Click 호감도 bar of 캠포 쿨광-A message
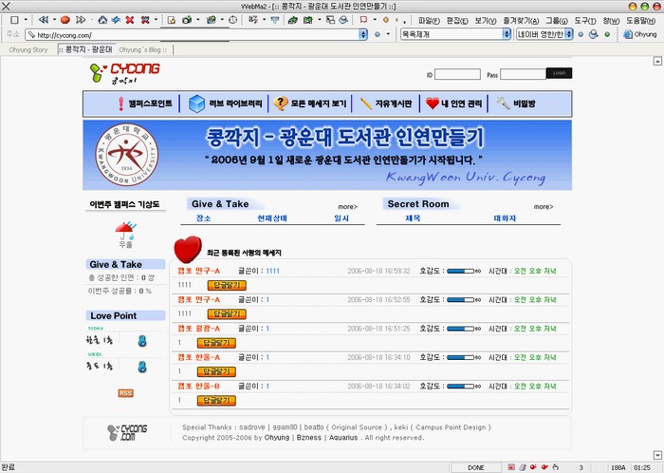 [460, 329]
